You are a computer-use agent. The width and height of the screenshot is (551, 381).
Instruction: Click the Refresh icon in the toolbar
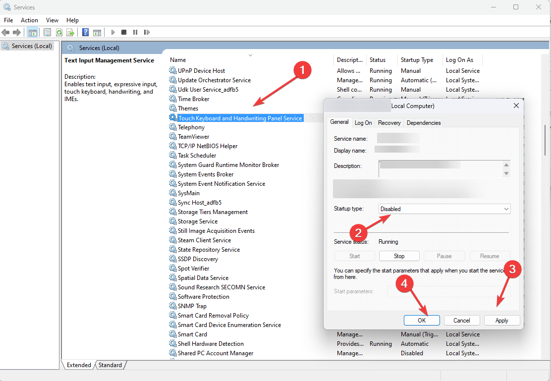point(59,32)
